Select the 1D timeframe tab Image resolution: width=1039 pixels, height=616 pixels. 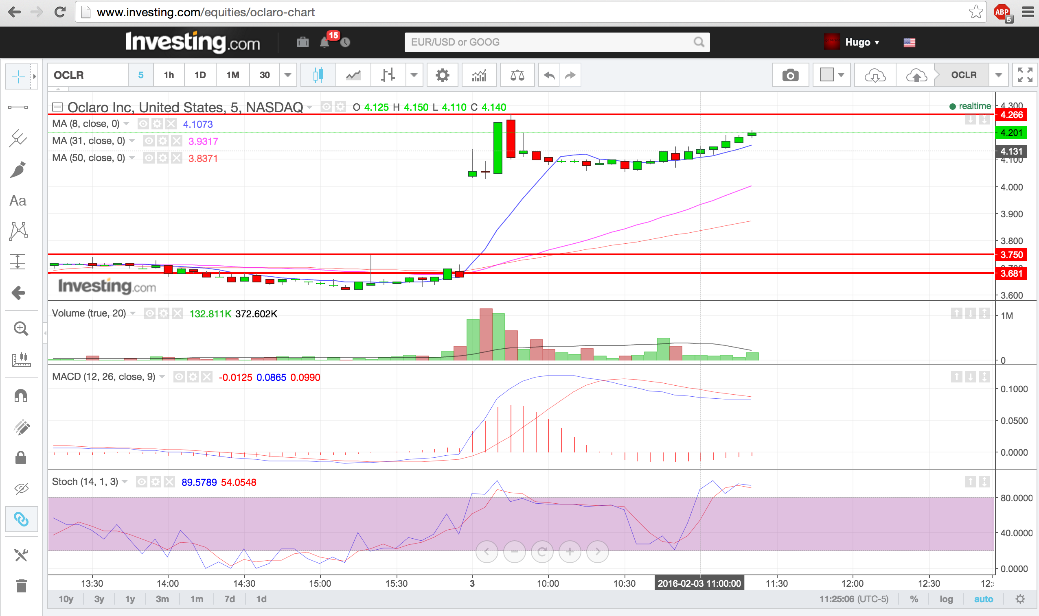pos(200,75)
